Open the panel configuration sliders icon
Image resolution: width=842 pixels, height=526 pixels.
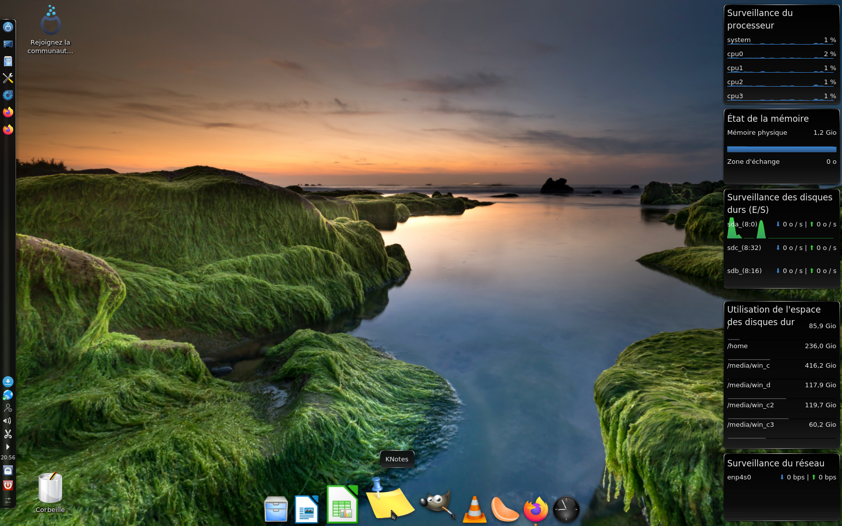pos(8,500)
